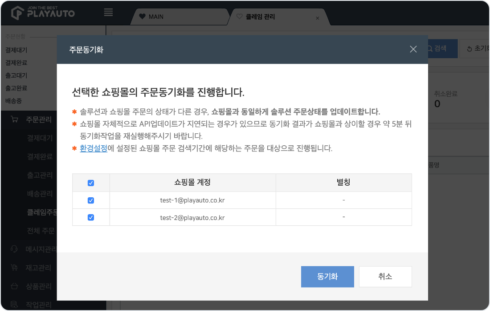This screenshot has width=490, height=311.
Task: Uncheck the test-1@playauto.co.kr account checkbox
Action: pos(91,200)
